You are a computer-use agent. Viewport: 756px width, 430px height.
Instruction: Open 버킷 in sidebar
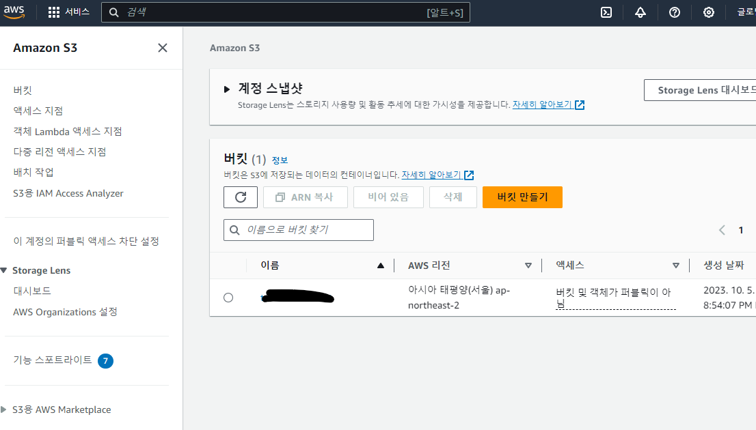coord(23,90)
